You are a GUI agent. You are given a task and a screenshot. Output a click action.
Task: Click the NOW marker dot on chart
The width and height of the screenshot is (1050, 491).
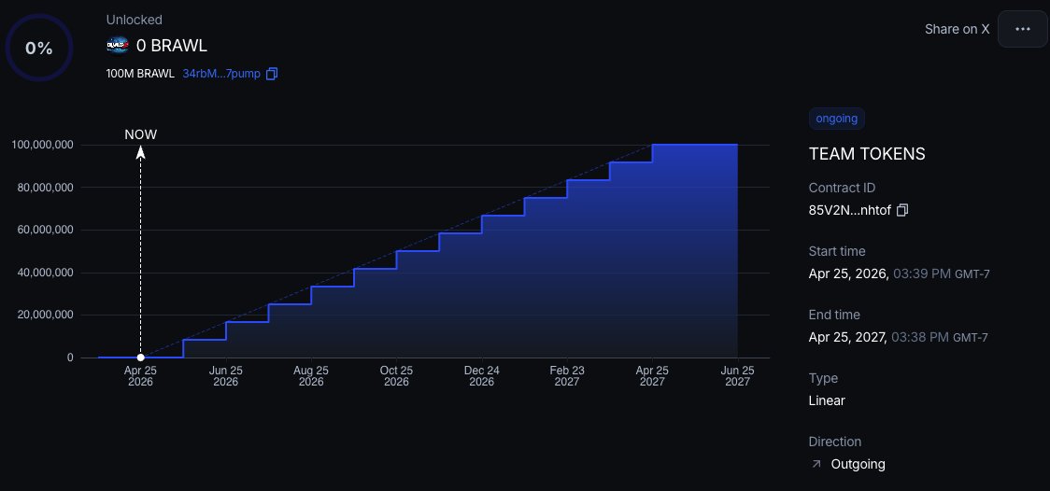click(x=141, y=358)
